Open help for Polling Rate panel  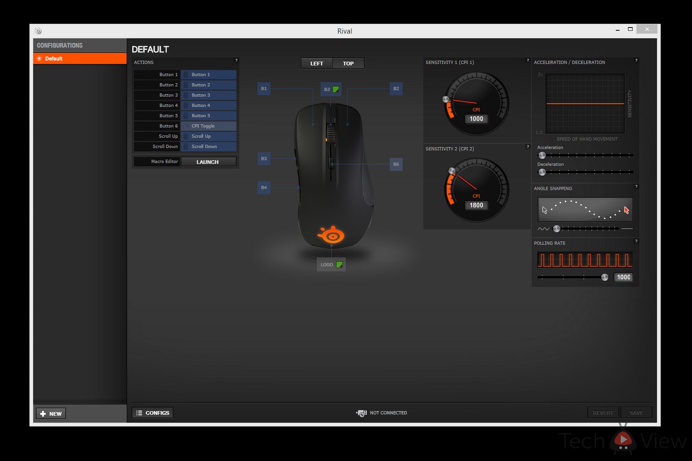[x=636, y=241]
